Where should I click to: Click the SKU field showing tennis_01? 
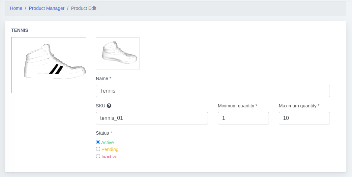152,118
